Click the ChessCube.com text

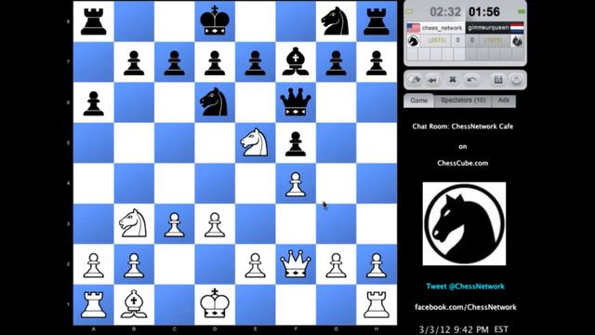pos(463,164)
